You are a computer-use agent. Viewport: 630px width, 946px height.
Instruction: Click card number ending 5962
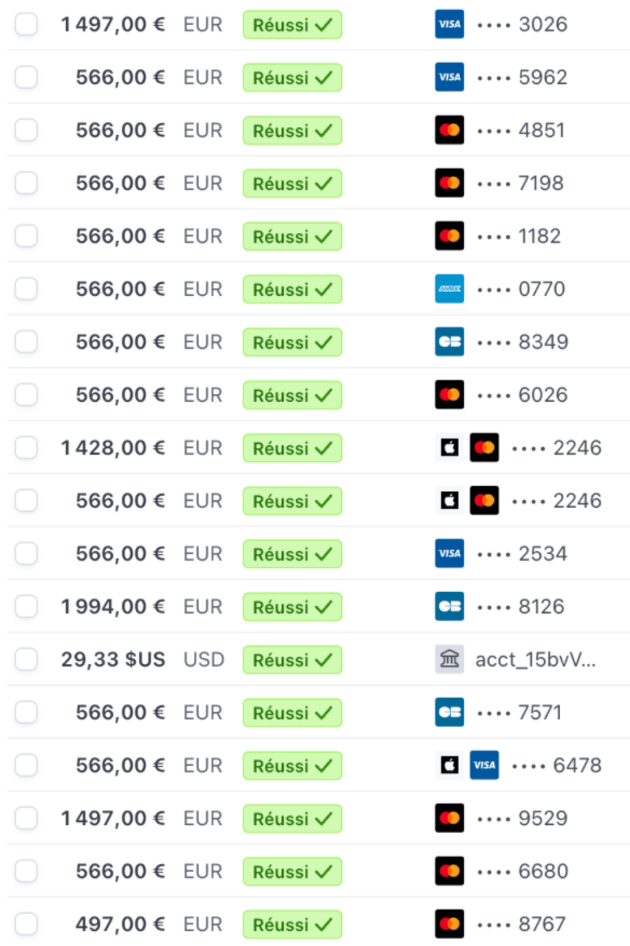pos(542,78)
